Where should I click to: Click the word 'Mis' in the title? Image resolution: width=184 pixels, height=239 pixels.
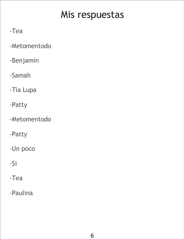click(x=68, y=14)
